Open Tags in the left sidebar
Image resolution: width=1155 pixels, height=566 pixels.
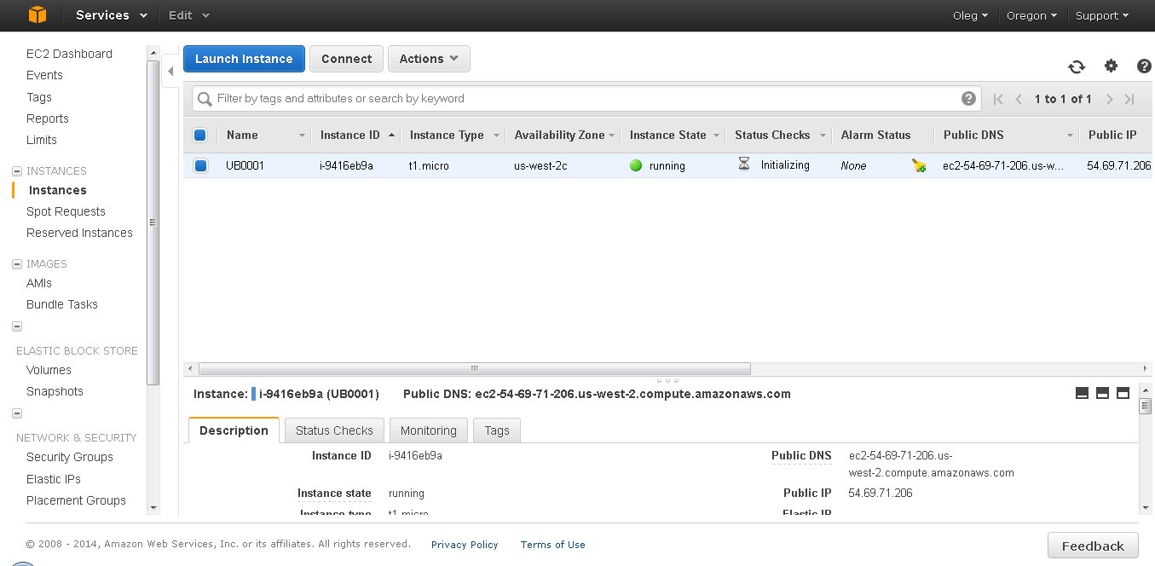tap(39, 97)
